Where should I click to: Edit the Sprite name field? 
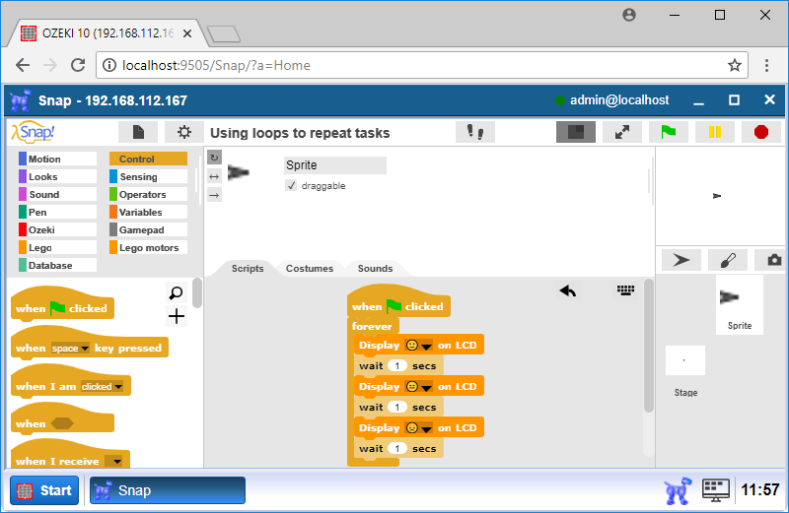[x=335, y=165]
